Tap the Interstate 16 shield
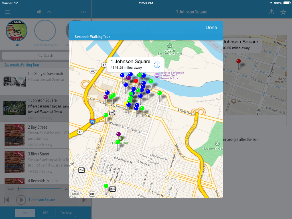This screenshot has width=292, height=219. pyautogui.click(x=92, y=121)
